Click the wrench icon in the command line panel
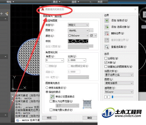 pyautogui.click(x=13, y=100)
